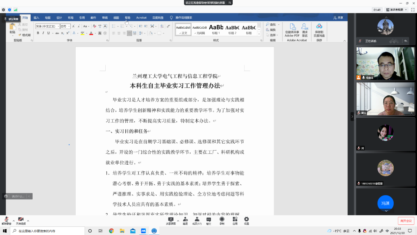Screen dimensions: 417x235
Task: Click the Format Painter (格式刷) tool
Action: [24, 35]
